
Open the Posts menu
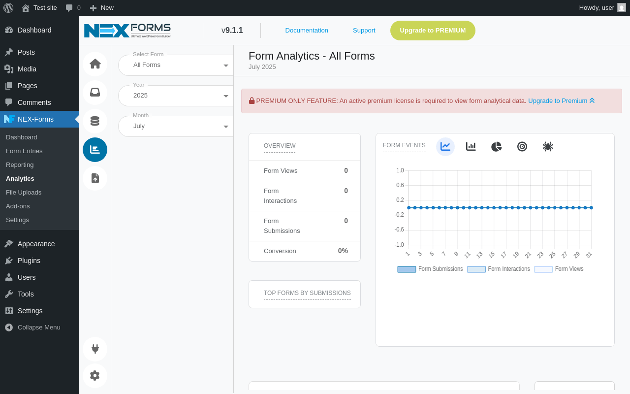(x=39, y=52)
